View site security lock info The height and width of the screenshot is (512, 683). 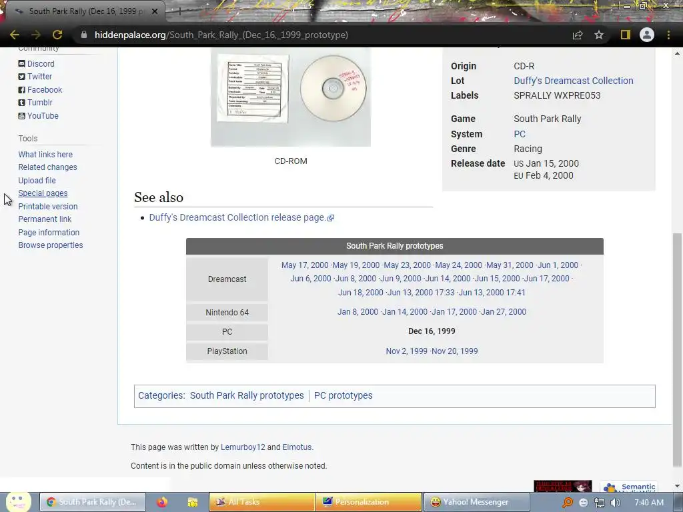pos(84,35)
